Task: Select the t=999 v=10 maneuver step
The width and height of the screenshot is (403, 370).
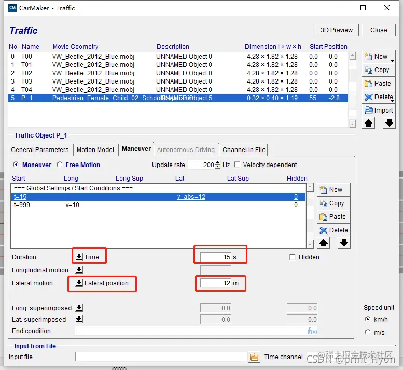Action: [158, 205]
